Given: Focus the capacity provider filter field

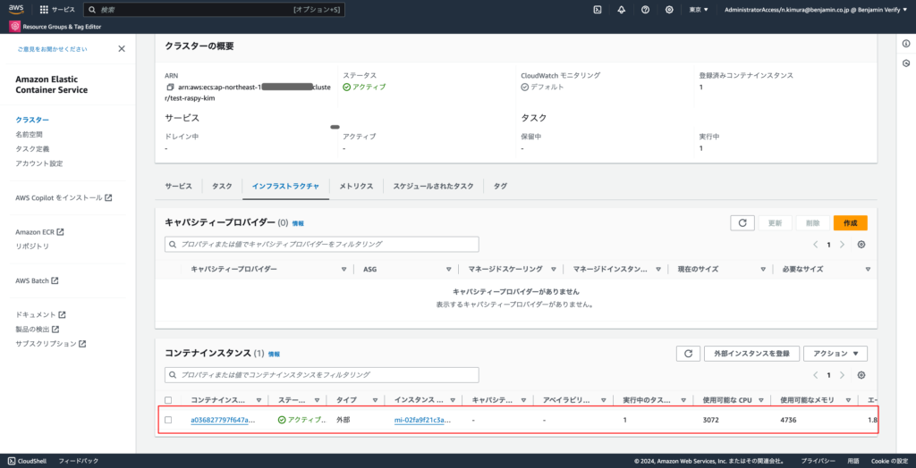Looking at the screenshot, I should (322, 244).
